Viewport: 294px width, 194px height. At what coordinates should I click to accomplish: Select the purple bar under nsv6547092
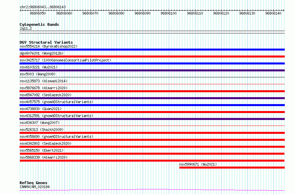(x=152, y=98)
